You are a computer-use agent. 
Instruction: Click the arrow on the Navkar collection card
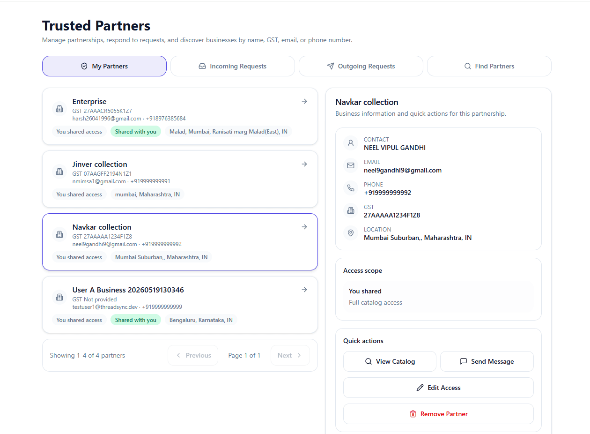(304, 227)
